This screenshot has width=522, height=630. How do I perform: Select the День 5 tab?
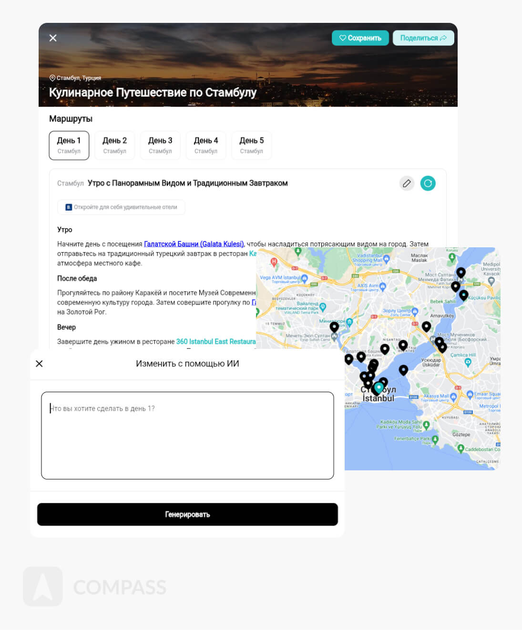click(x=251, y=145)
